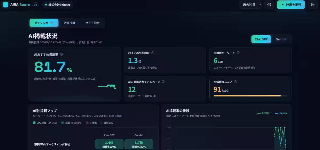
Task: Select the Gemini toggle in AI掲載状況
Action: coord(281,39)
